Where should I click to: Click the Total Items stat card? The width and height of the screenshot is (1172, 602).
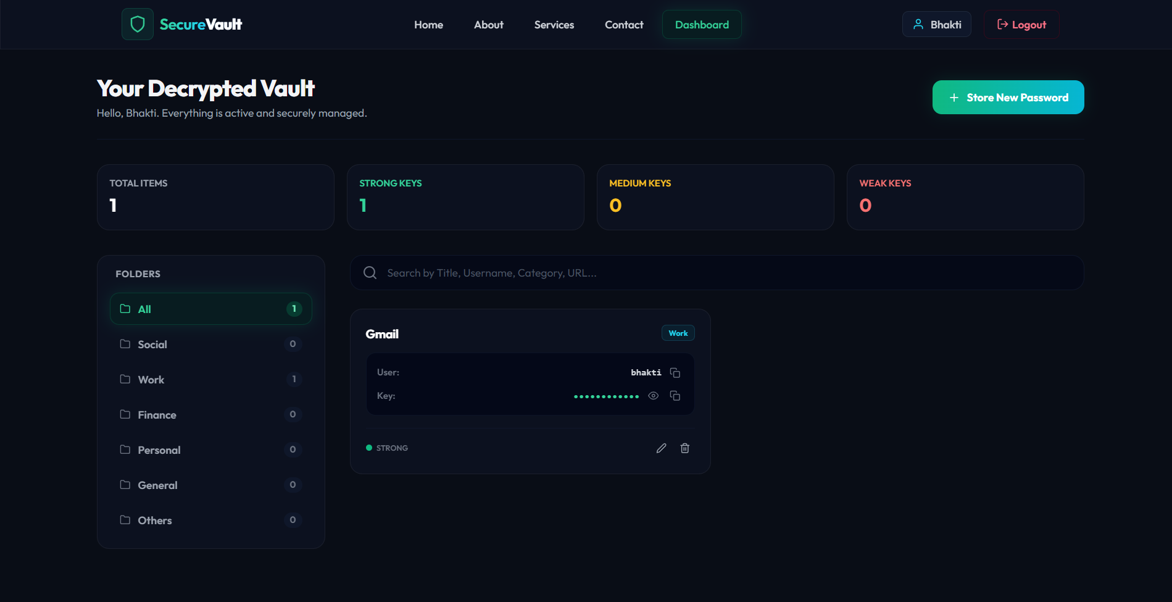coord(215,198)
